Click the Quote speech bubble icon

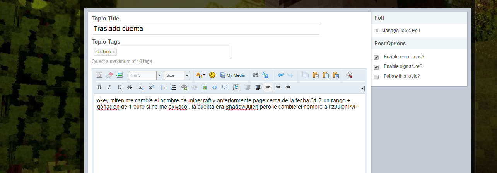pyautogui.click(x=225, y=87)
